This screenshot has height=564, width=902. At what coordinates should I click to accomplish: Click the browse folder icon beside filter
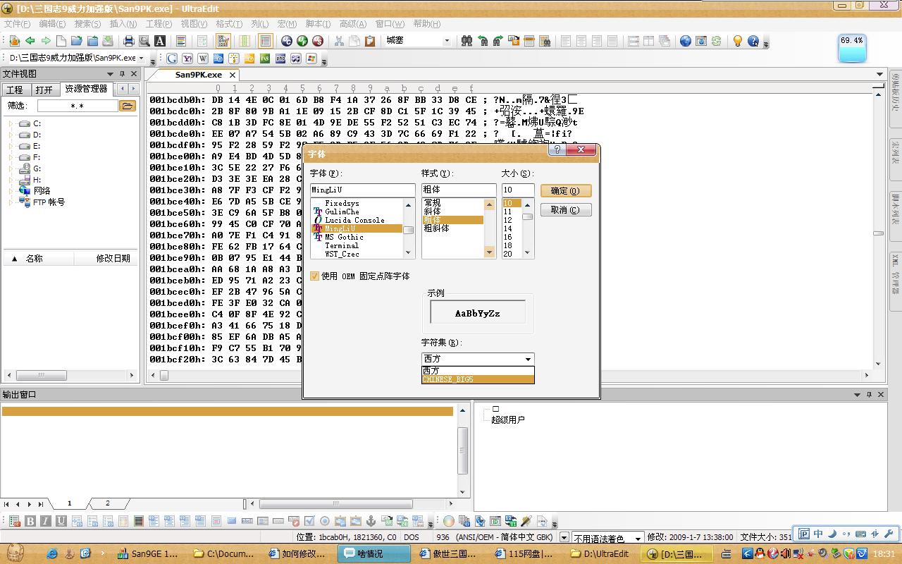pos(128,106)
